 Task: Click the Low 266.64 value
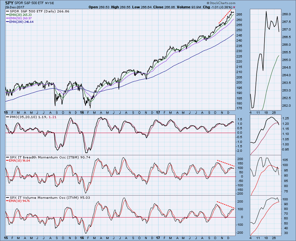(142, 7)
